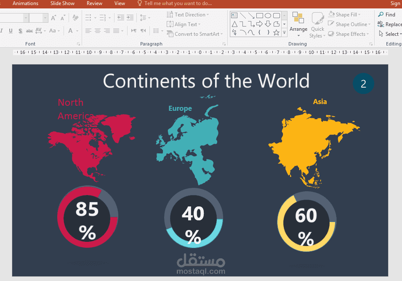Select the Arrow line shape
Screen dimensions: 402x281
click(x=251, y=16)
